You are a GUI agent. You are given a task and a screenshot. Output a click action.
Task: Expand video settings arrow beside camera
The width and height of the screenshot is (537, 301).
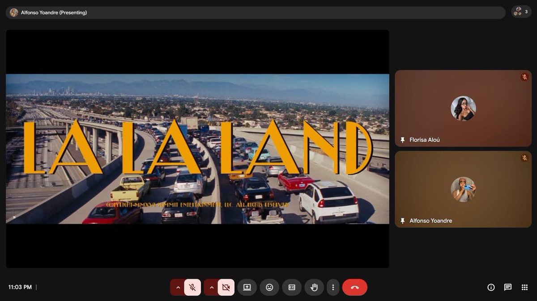212,287
